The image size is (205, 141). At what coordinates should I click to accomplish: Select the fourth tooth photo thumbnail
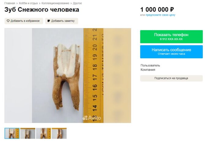point(59,133)
